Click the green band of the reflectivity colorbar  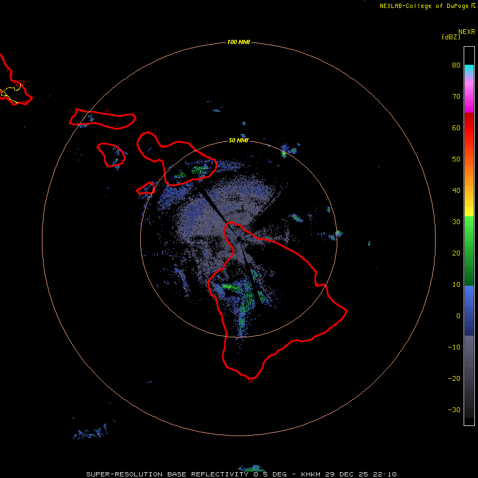469,251
